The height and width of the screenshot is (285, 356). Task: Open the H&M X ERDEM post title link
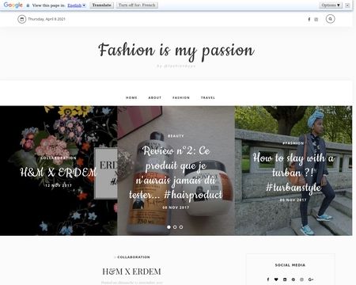pyautogui.click(x=131, y=272)
